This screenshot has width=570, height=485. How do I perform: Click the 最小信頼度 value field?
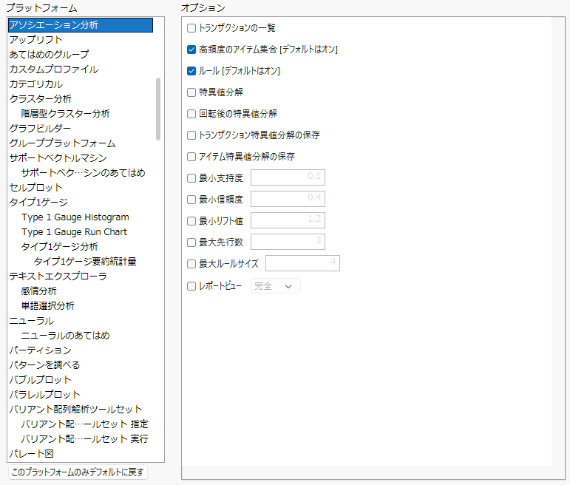point(288,199)
